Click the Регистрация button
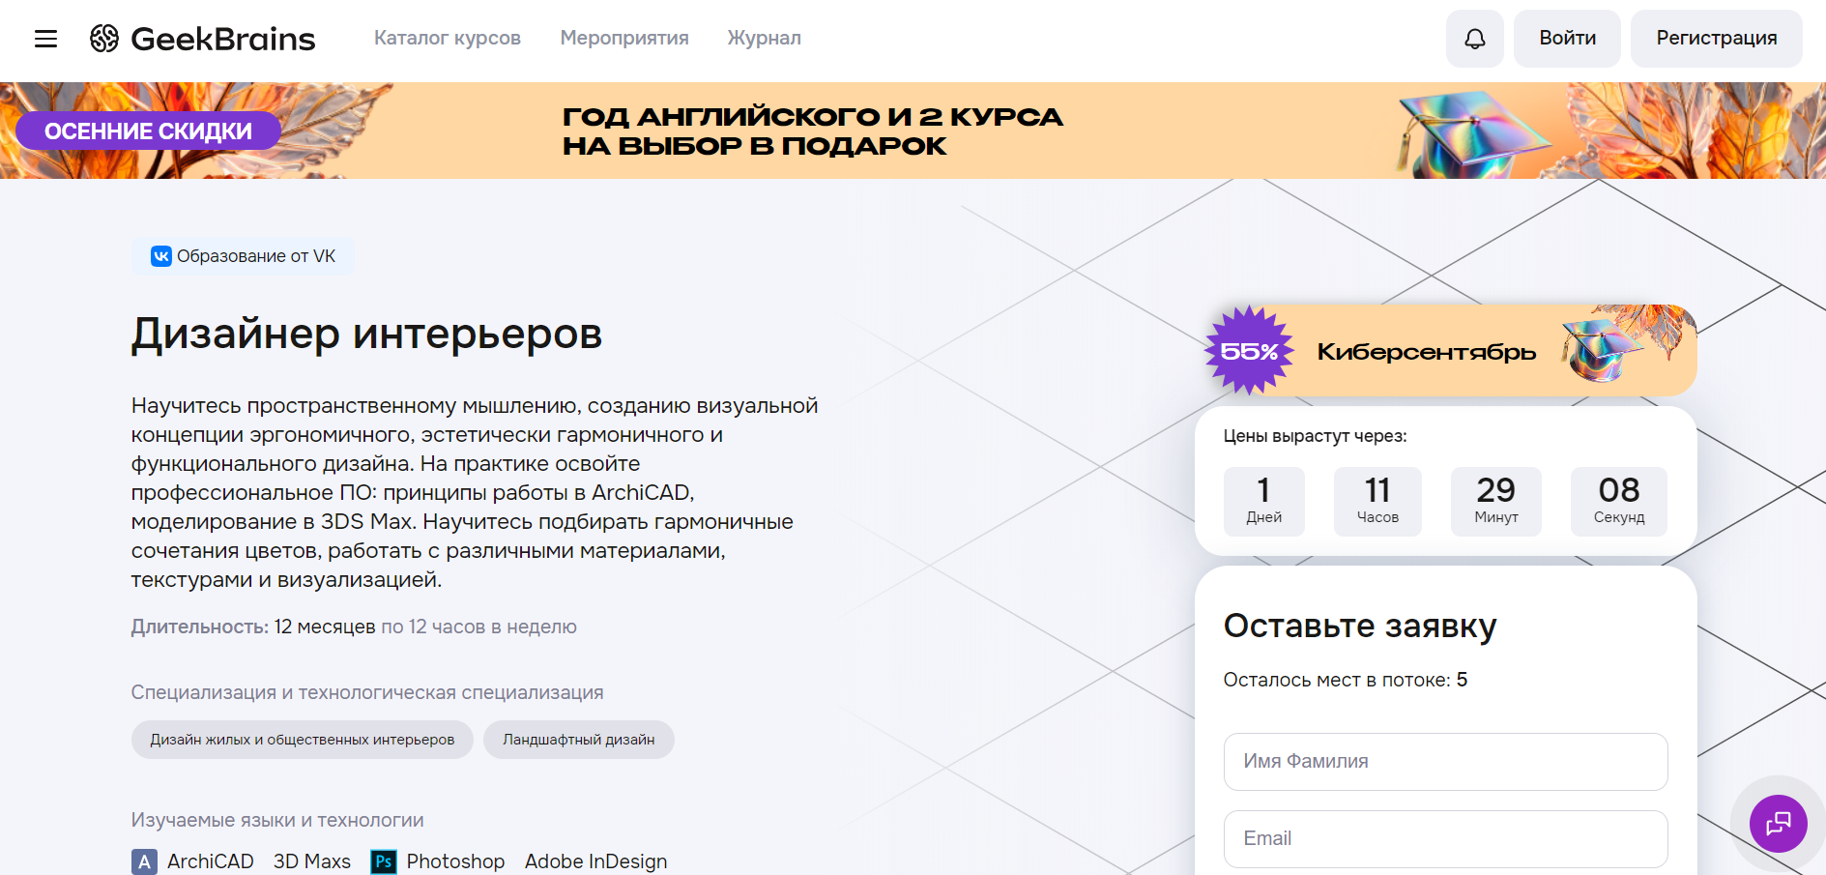The height and width of the screenshot is (875, 1826). pos(1716,39)
